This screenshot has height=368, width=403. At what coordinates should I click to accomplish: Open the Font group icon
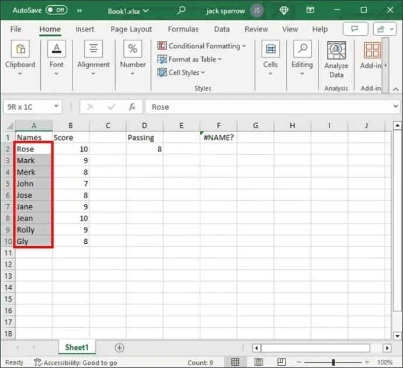tap(56, 50)
